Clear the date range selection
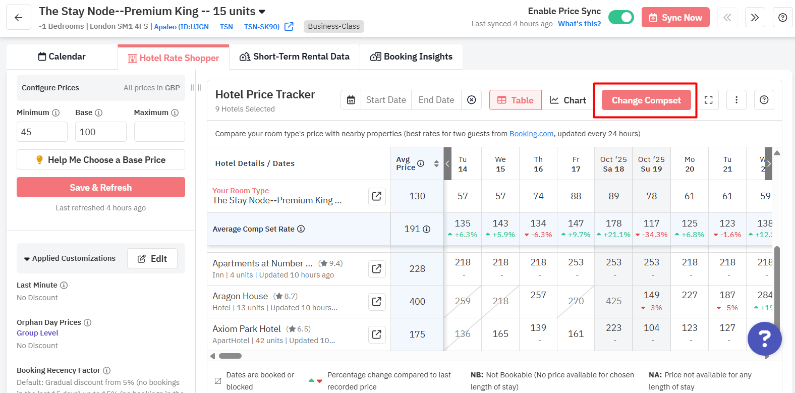The width and height of the screenshot is (795, 393). (472, 100)
